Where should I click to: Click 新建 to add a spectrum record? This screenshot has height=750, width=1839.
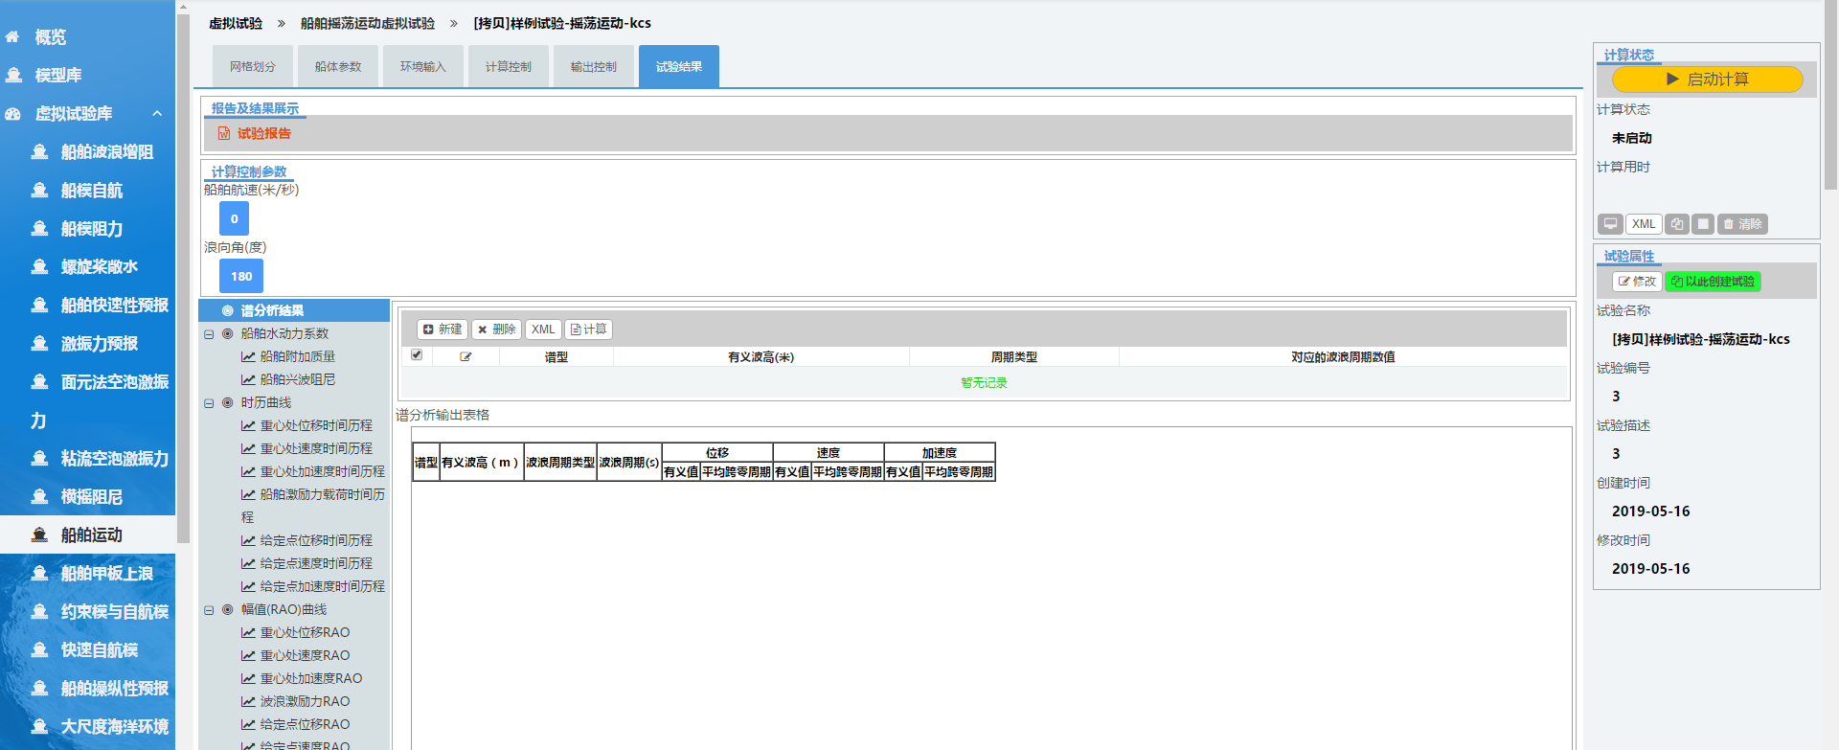443,330
